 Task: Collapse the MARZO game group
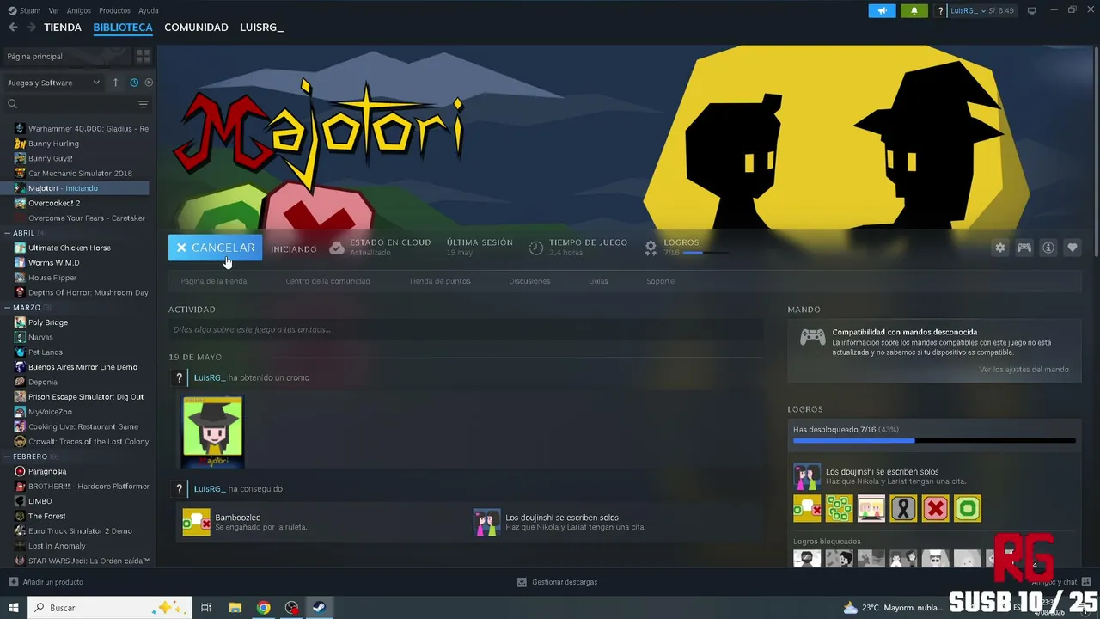pos(27,308)
